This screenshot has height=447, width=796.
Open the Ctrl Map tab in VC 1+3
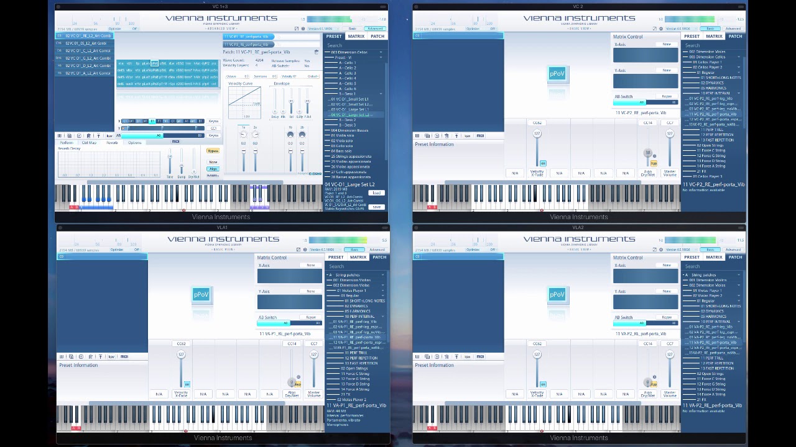[89, 143]
